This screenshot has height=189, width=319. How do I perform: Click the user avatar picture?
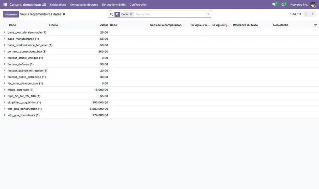313,5
